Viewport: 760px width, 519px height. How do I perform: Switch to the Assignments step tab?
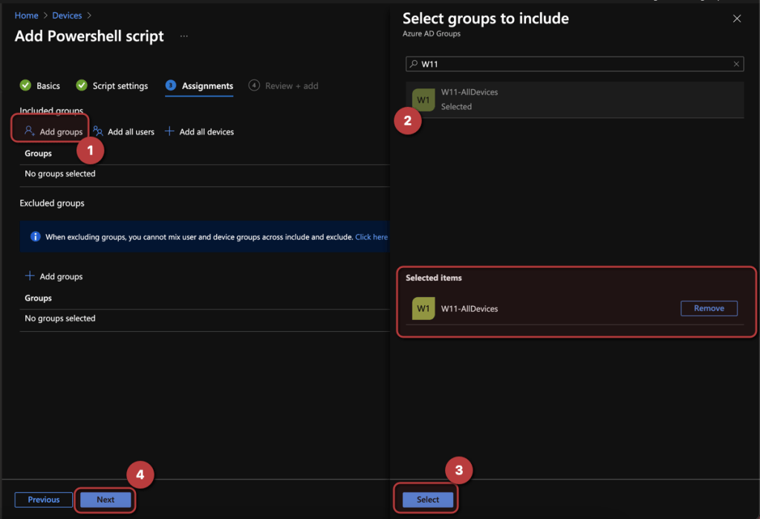pyautogui.click(x=200, y=86)
